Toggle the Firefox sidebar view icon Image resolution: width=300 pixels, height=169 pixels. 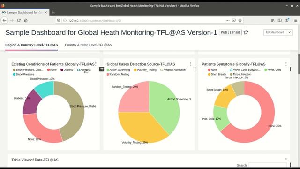[279, 20]
